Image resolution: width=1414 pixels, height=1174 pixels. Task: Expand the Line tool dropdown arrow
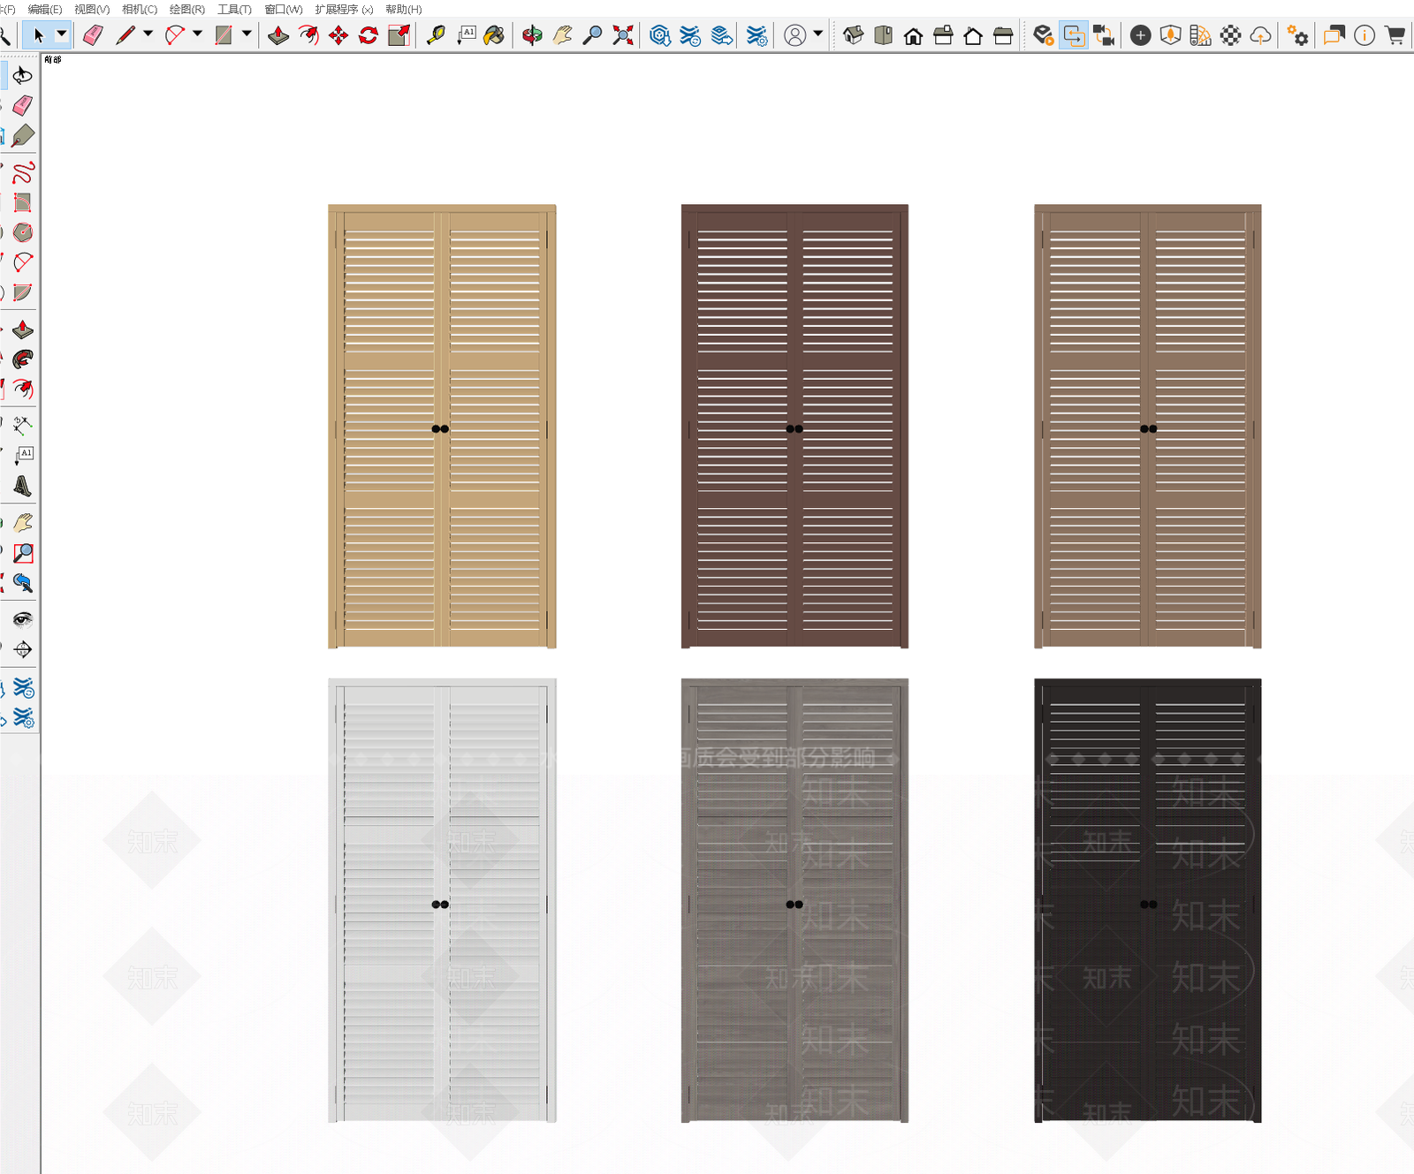click(148, 34)
